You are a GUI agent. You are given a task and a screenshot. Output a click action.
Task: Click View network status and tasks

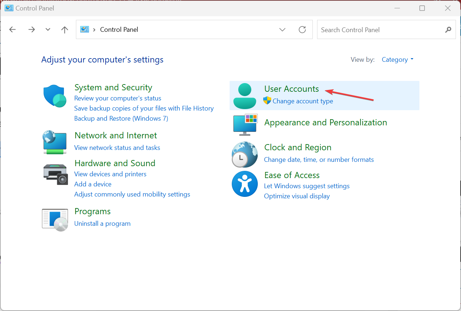(117, 148)
